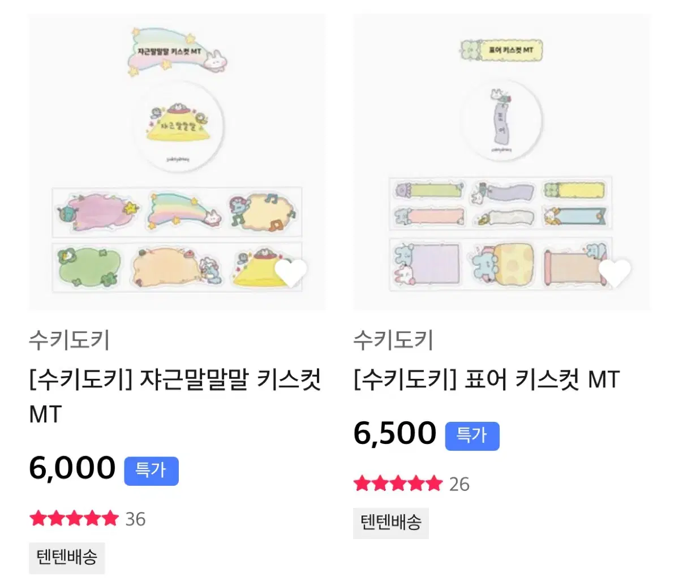Click the 수키도키 brand name above 쟈근말말말
The width and height of the screenshot is (679, 581).
[69, 340]
